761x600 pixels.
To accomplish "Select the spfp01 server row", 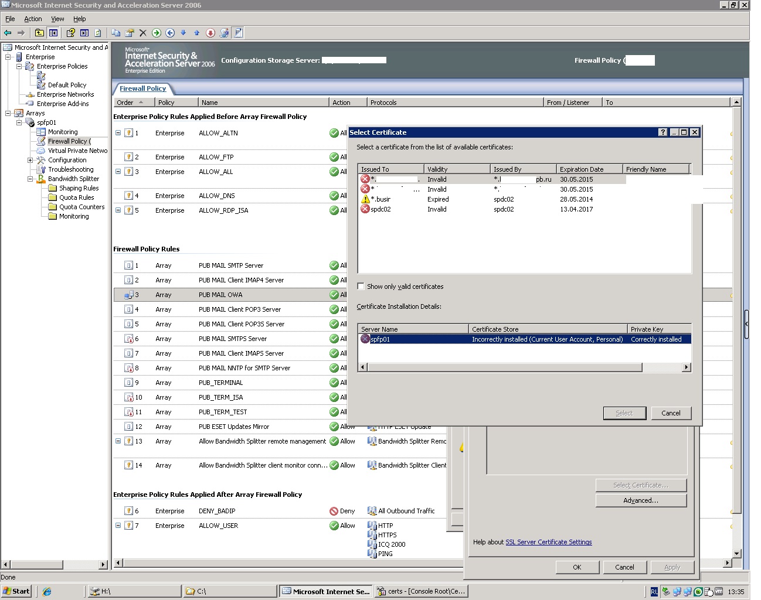I will pyautogui.click(x=525, y=339).
